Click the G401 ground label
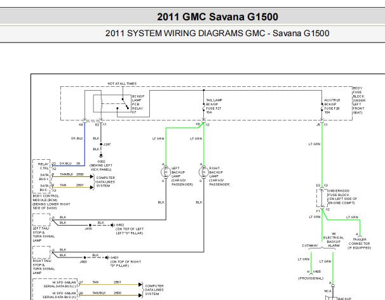 (x=114, y=258)
